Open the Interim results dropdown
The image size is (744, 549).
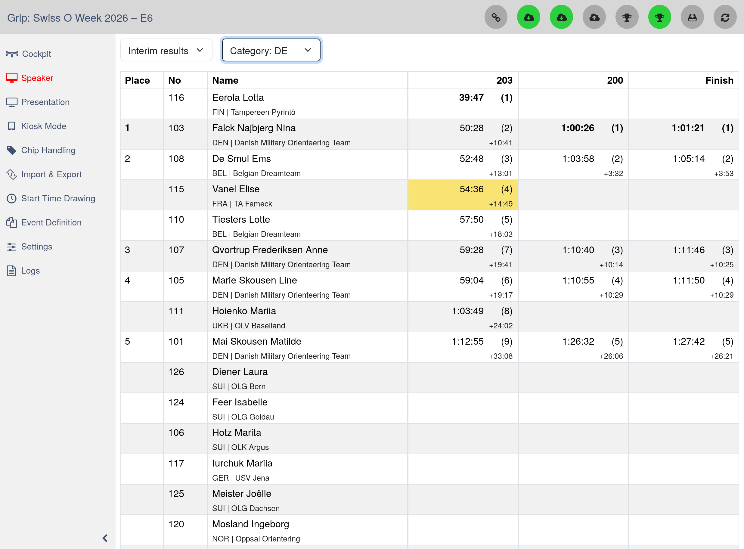click(x=166, y=51)
